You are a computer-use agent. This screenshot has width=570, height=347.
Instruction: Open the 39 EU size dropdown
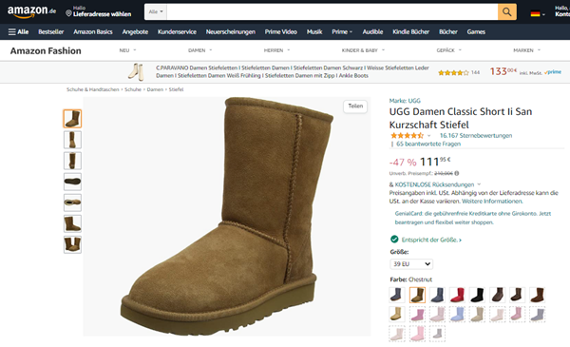[x=411, y=264]
